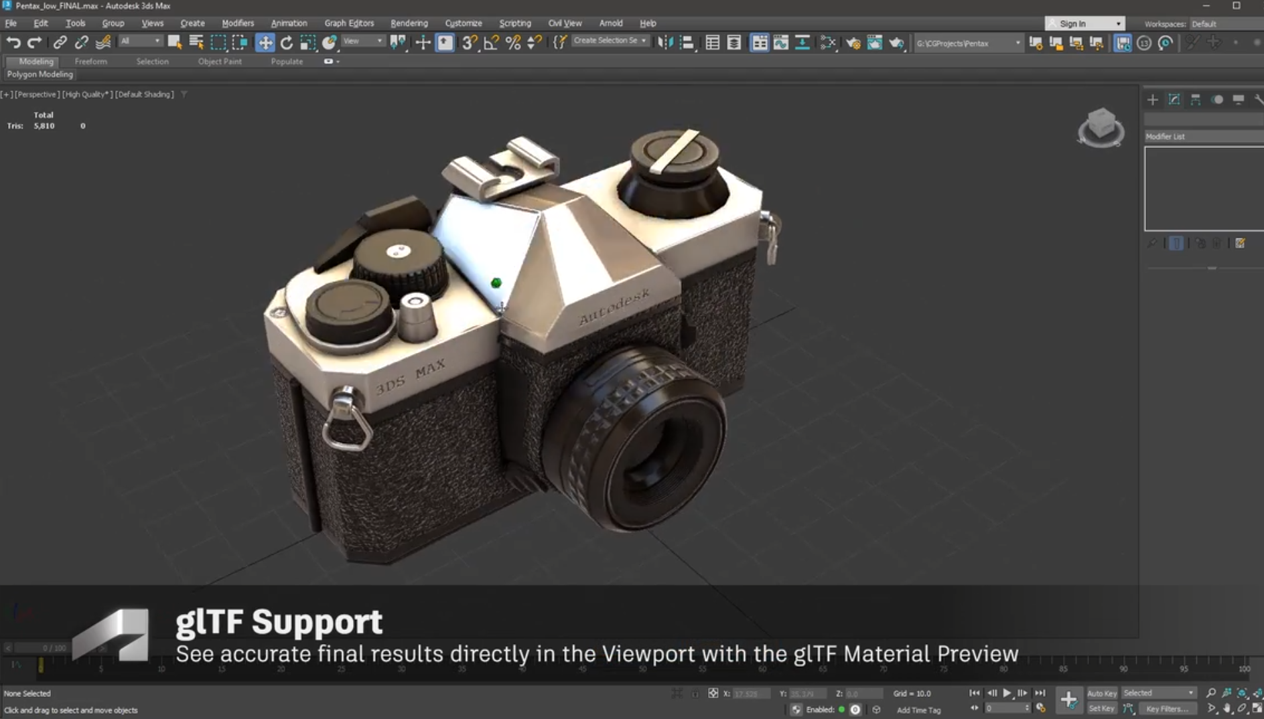
Task: Open project path G:\CGProjects\Pentax dropdown
Action: point(968,43)
